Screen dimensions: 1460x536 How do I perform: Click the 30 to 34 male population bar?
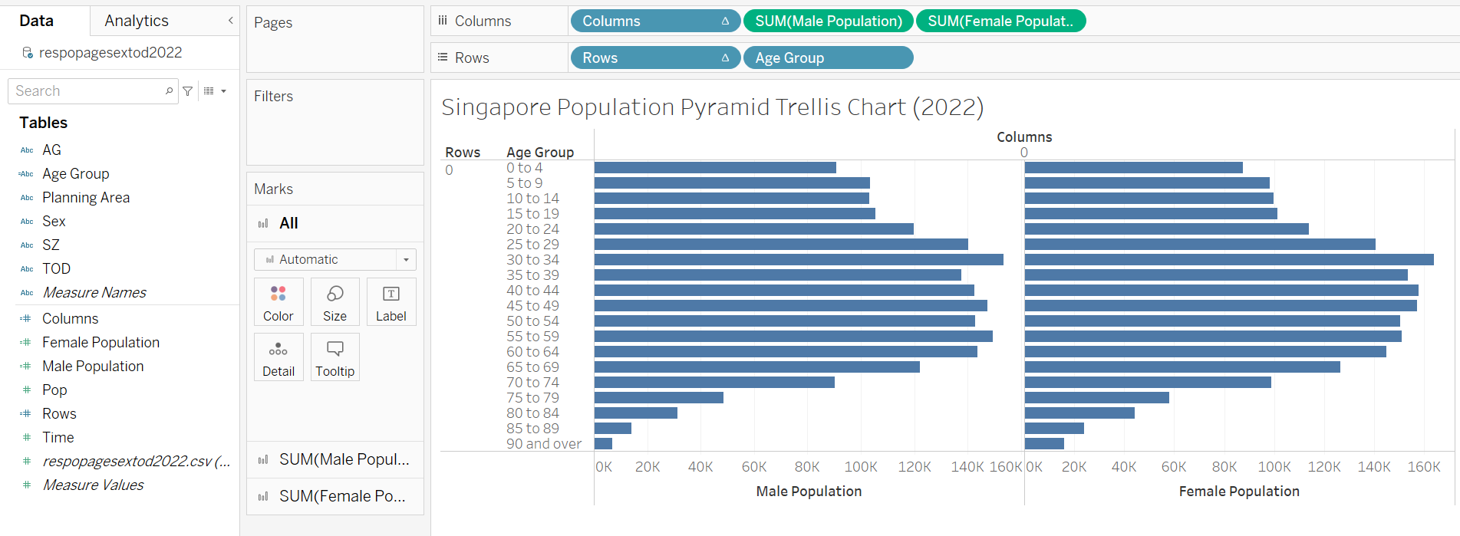[798, 260]
